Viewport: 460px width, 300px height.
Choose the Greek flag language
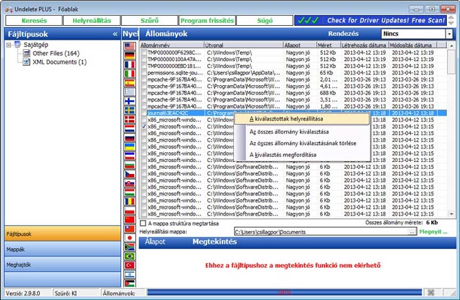coord(130,92)
